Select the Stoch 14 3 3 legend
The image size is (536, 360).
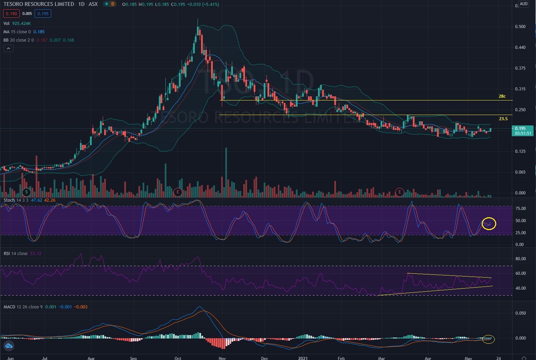(x=16, y=200)
